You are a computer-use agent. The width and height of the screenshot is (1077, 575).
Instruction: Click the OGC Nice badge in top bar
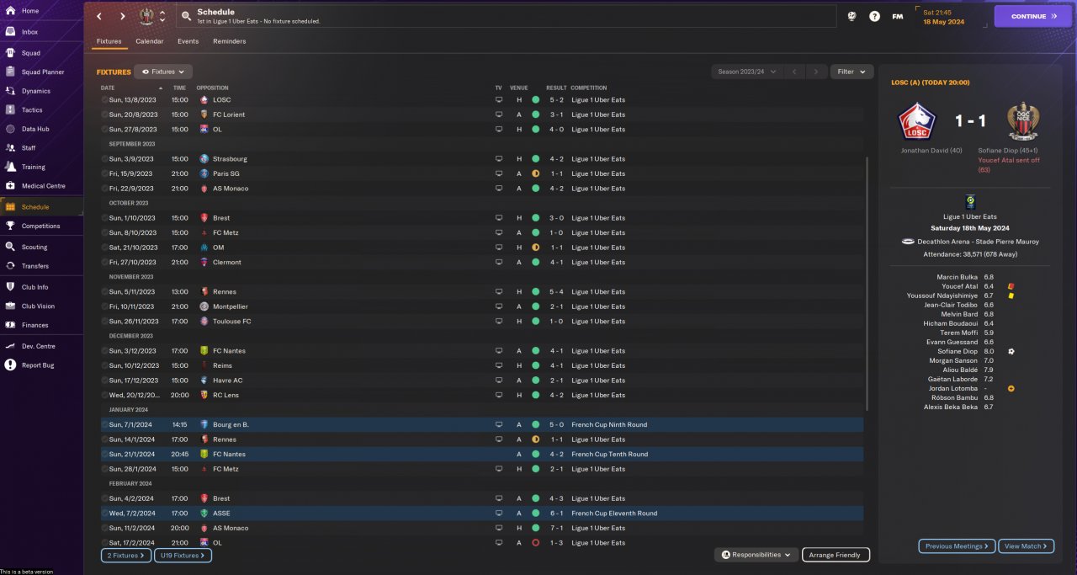(146, 16)
